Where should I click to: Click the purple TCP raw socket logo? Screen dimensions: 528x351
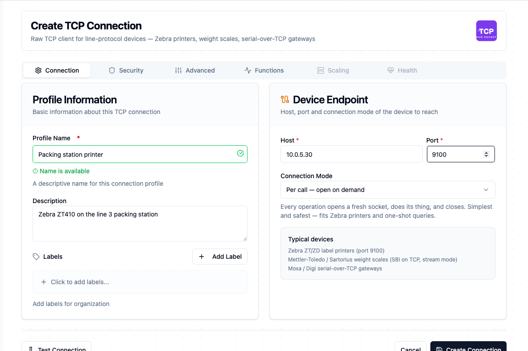pyautogui.click(x=486, y=31)
